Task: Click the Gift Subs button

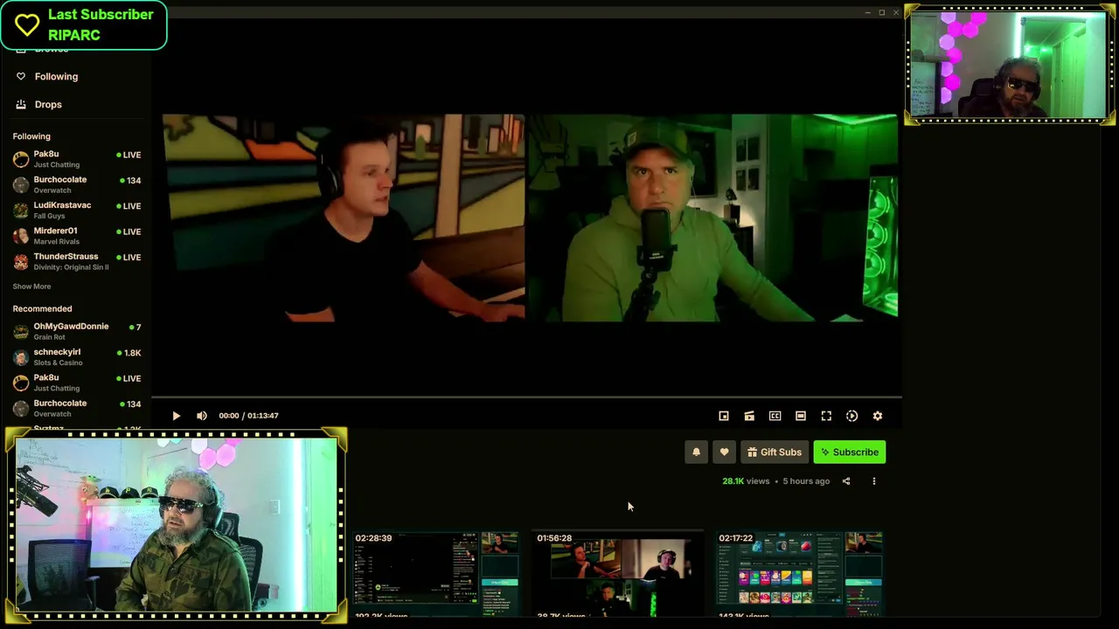Action: click(x=775, y=452)
